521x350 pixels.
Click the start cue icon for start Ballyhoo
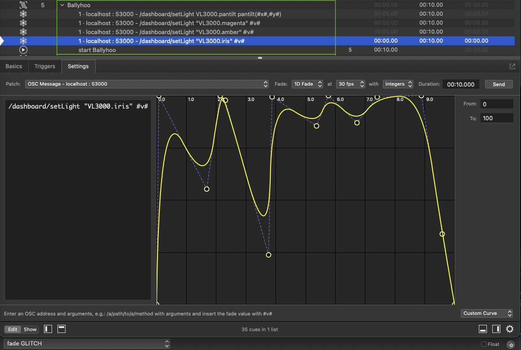pyautogui.click(x=23, y=50)
